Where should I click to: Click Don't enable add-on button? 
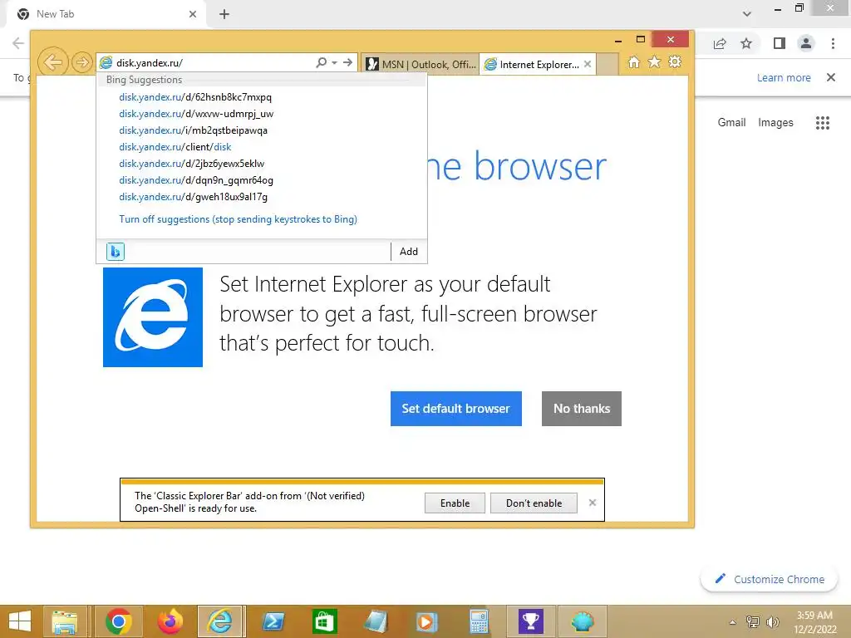tap(534, 503)
